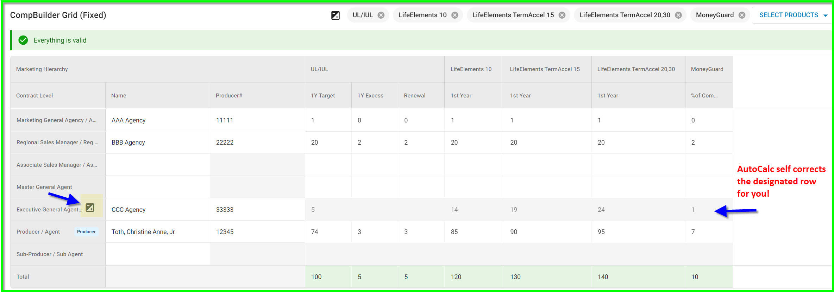
Task: Click the empty Sub-Producer name field
Action: pyautogui.click(x=158, y=254)
